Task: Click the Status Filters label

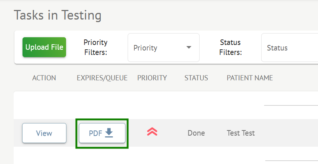Action: pos(230,48)
